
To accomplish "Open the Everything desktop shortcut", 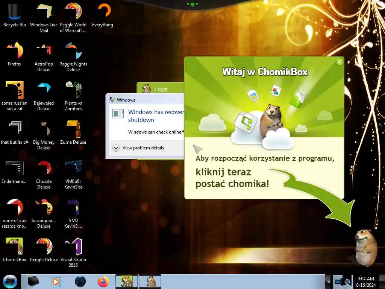I will (x=103, y=15).
